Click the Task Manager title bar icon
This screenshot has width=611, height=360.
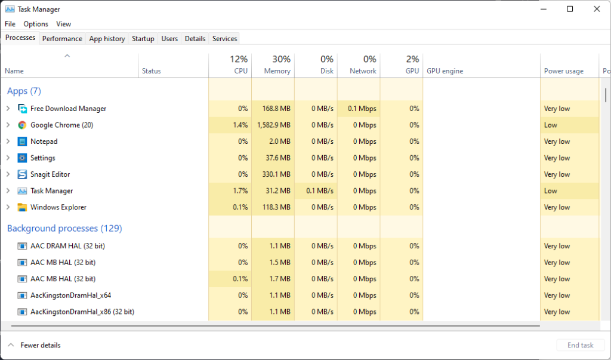tap(10, 9)
